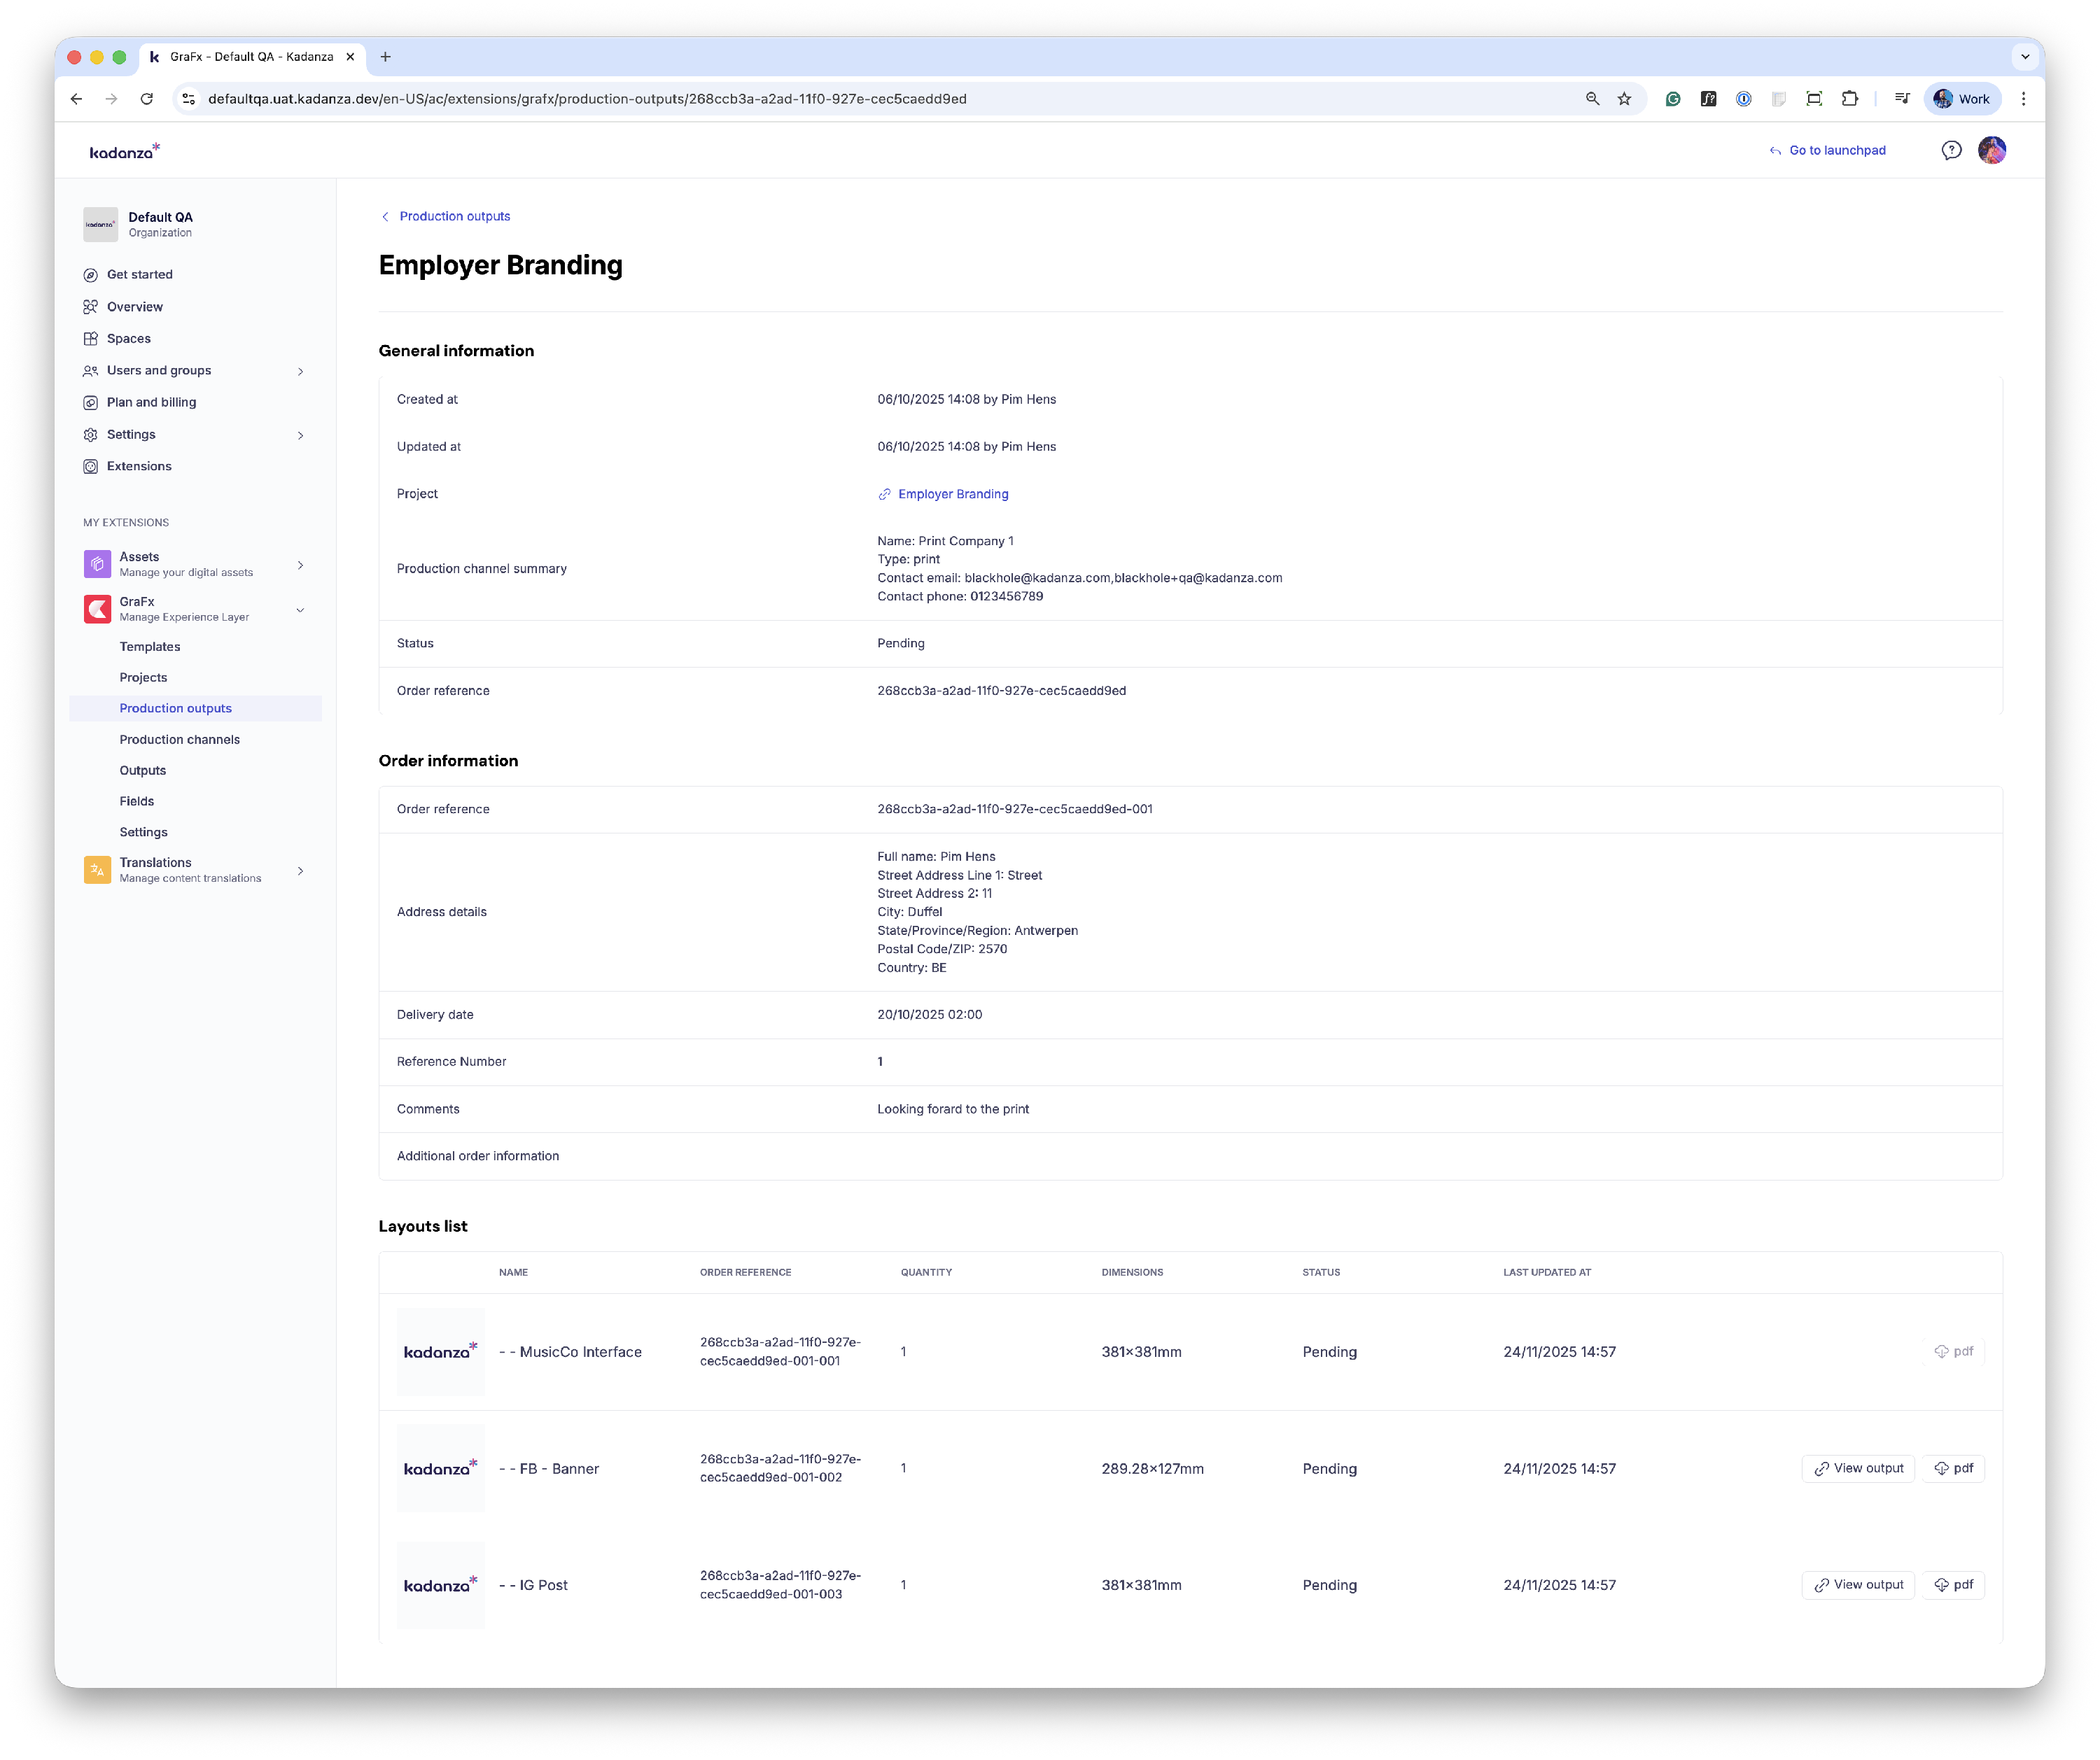The image size is (2100, 1760).
Task: Expand the Translations section chevron
Action: coord(300,871)
